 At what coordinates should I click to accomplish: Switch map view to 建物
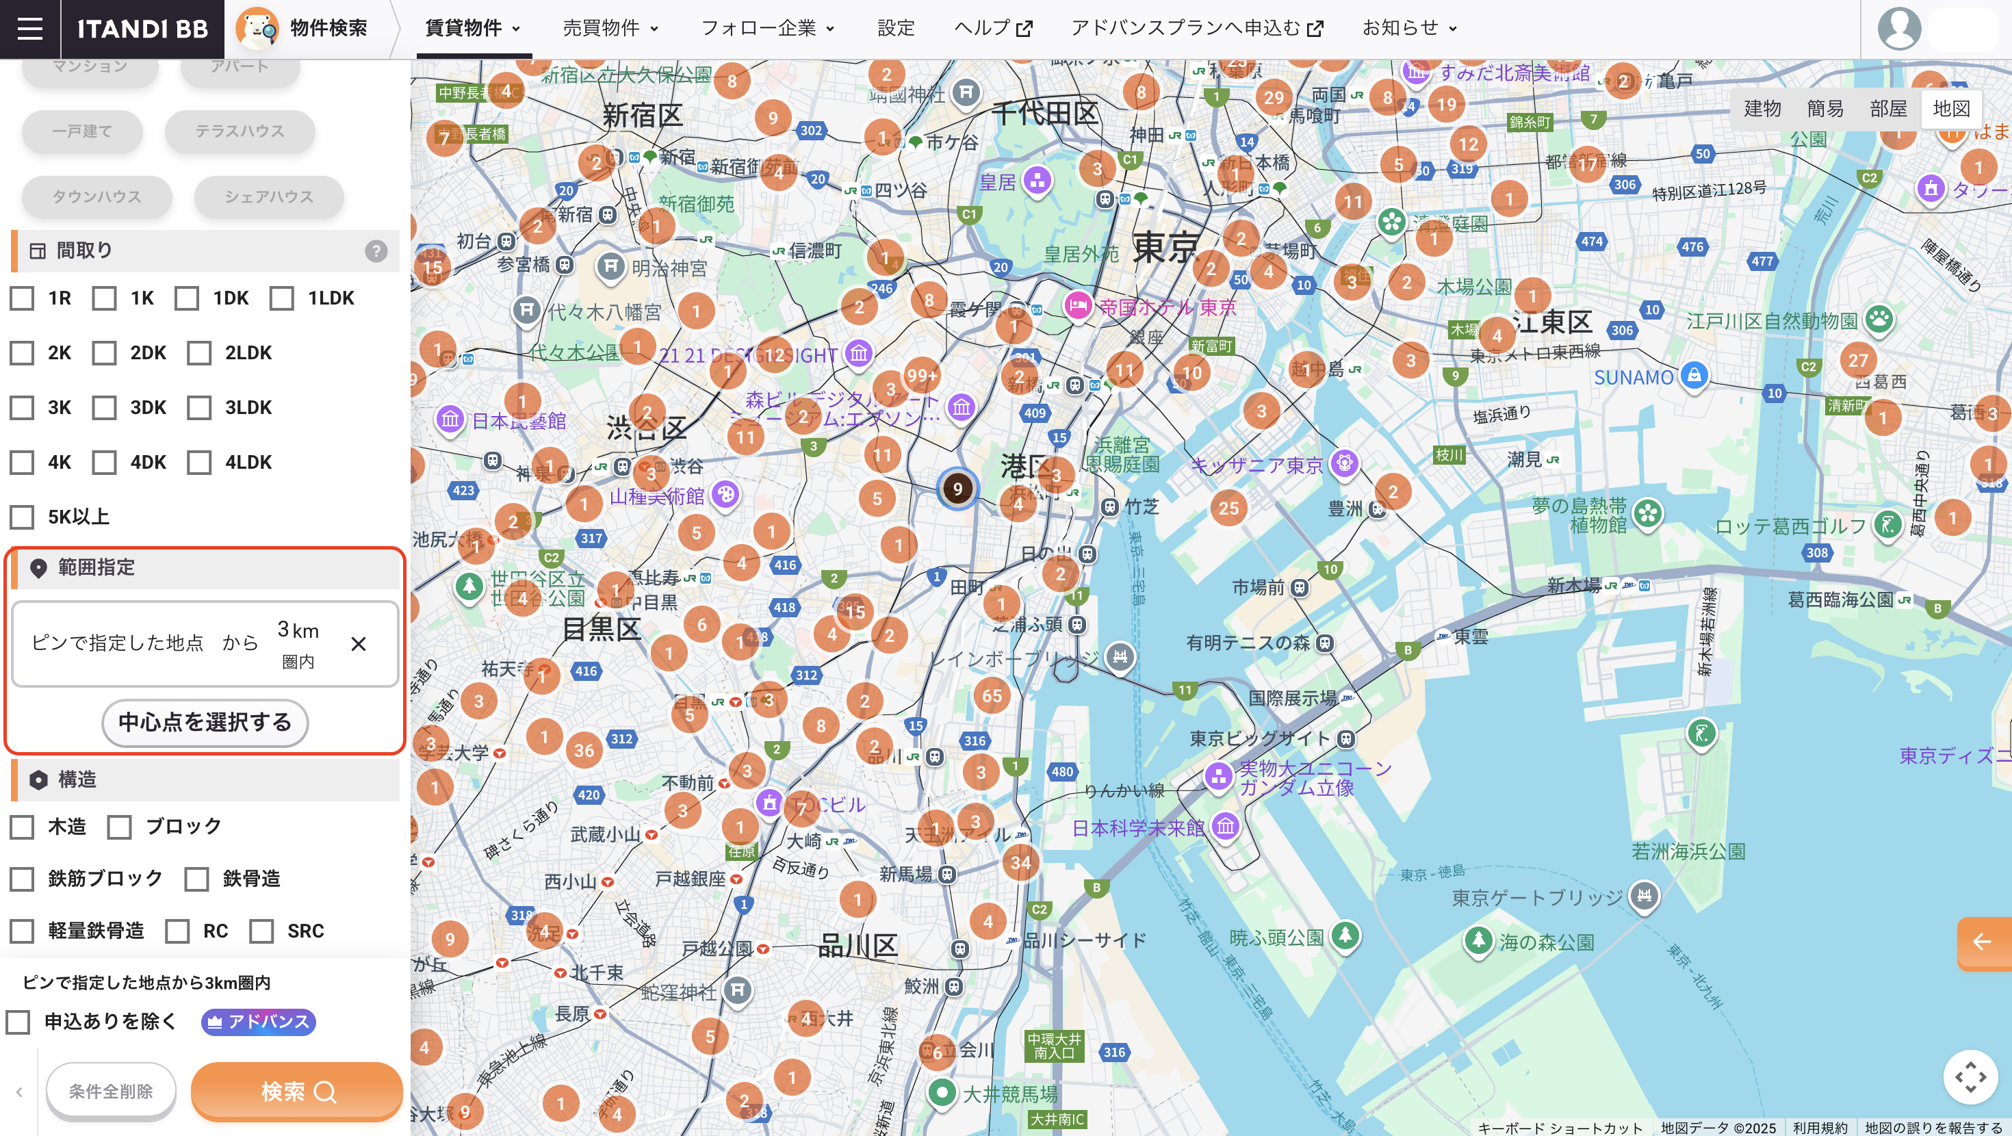click(1762, 109)
